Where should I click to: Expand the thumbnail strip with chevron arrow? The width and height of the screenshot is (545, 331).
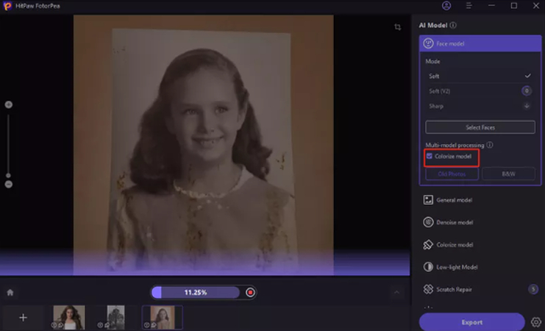point(396,292)
